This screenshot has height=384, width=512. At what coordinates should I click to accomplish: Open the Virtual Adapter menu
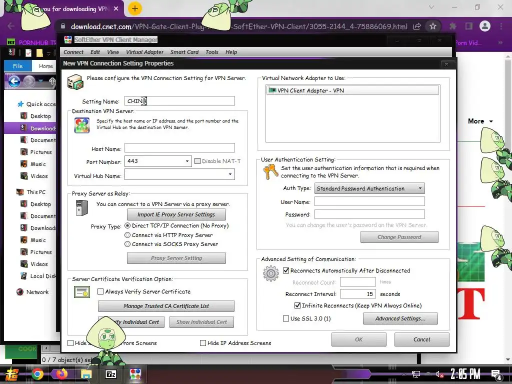(144, 52)
